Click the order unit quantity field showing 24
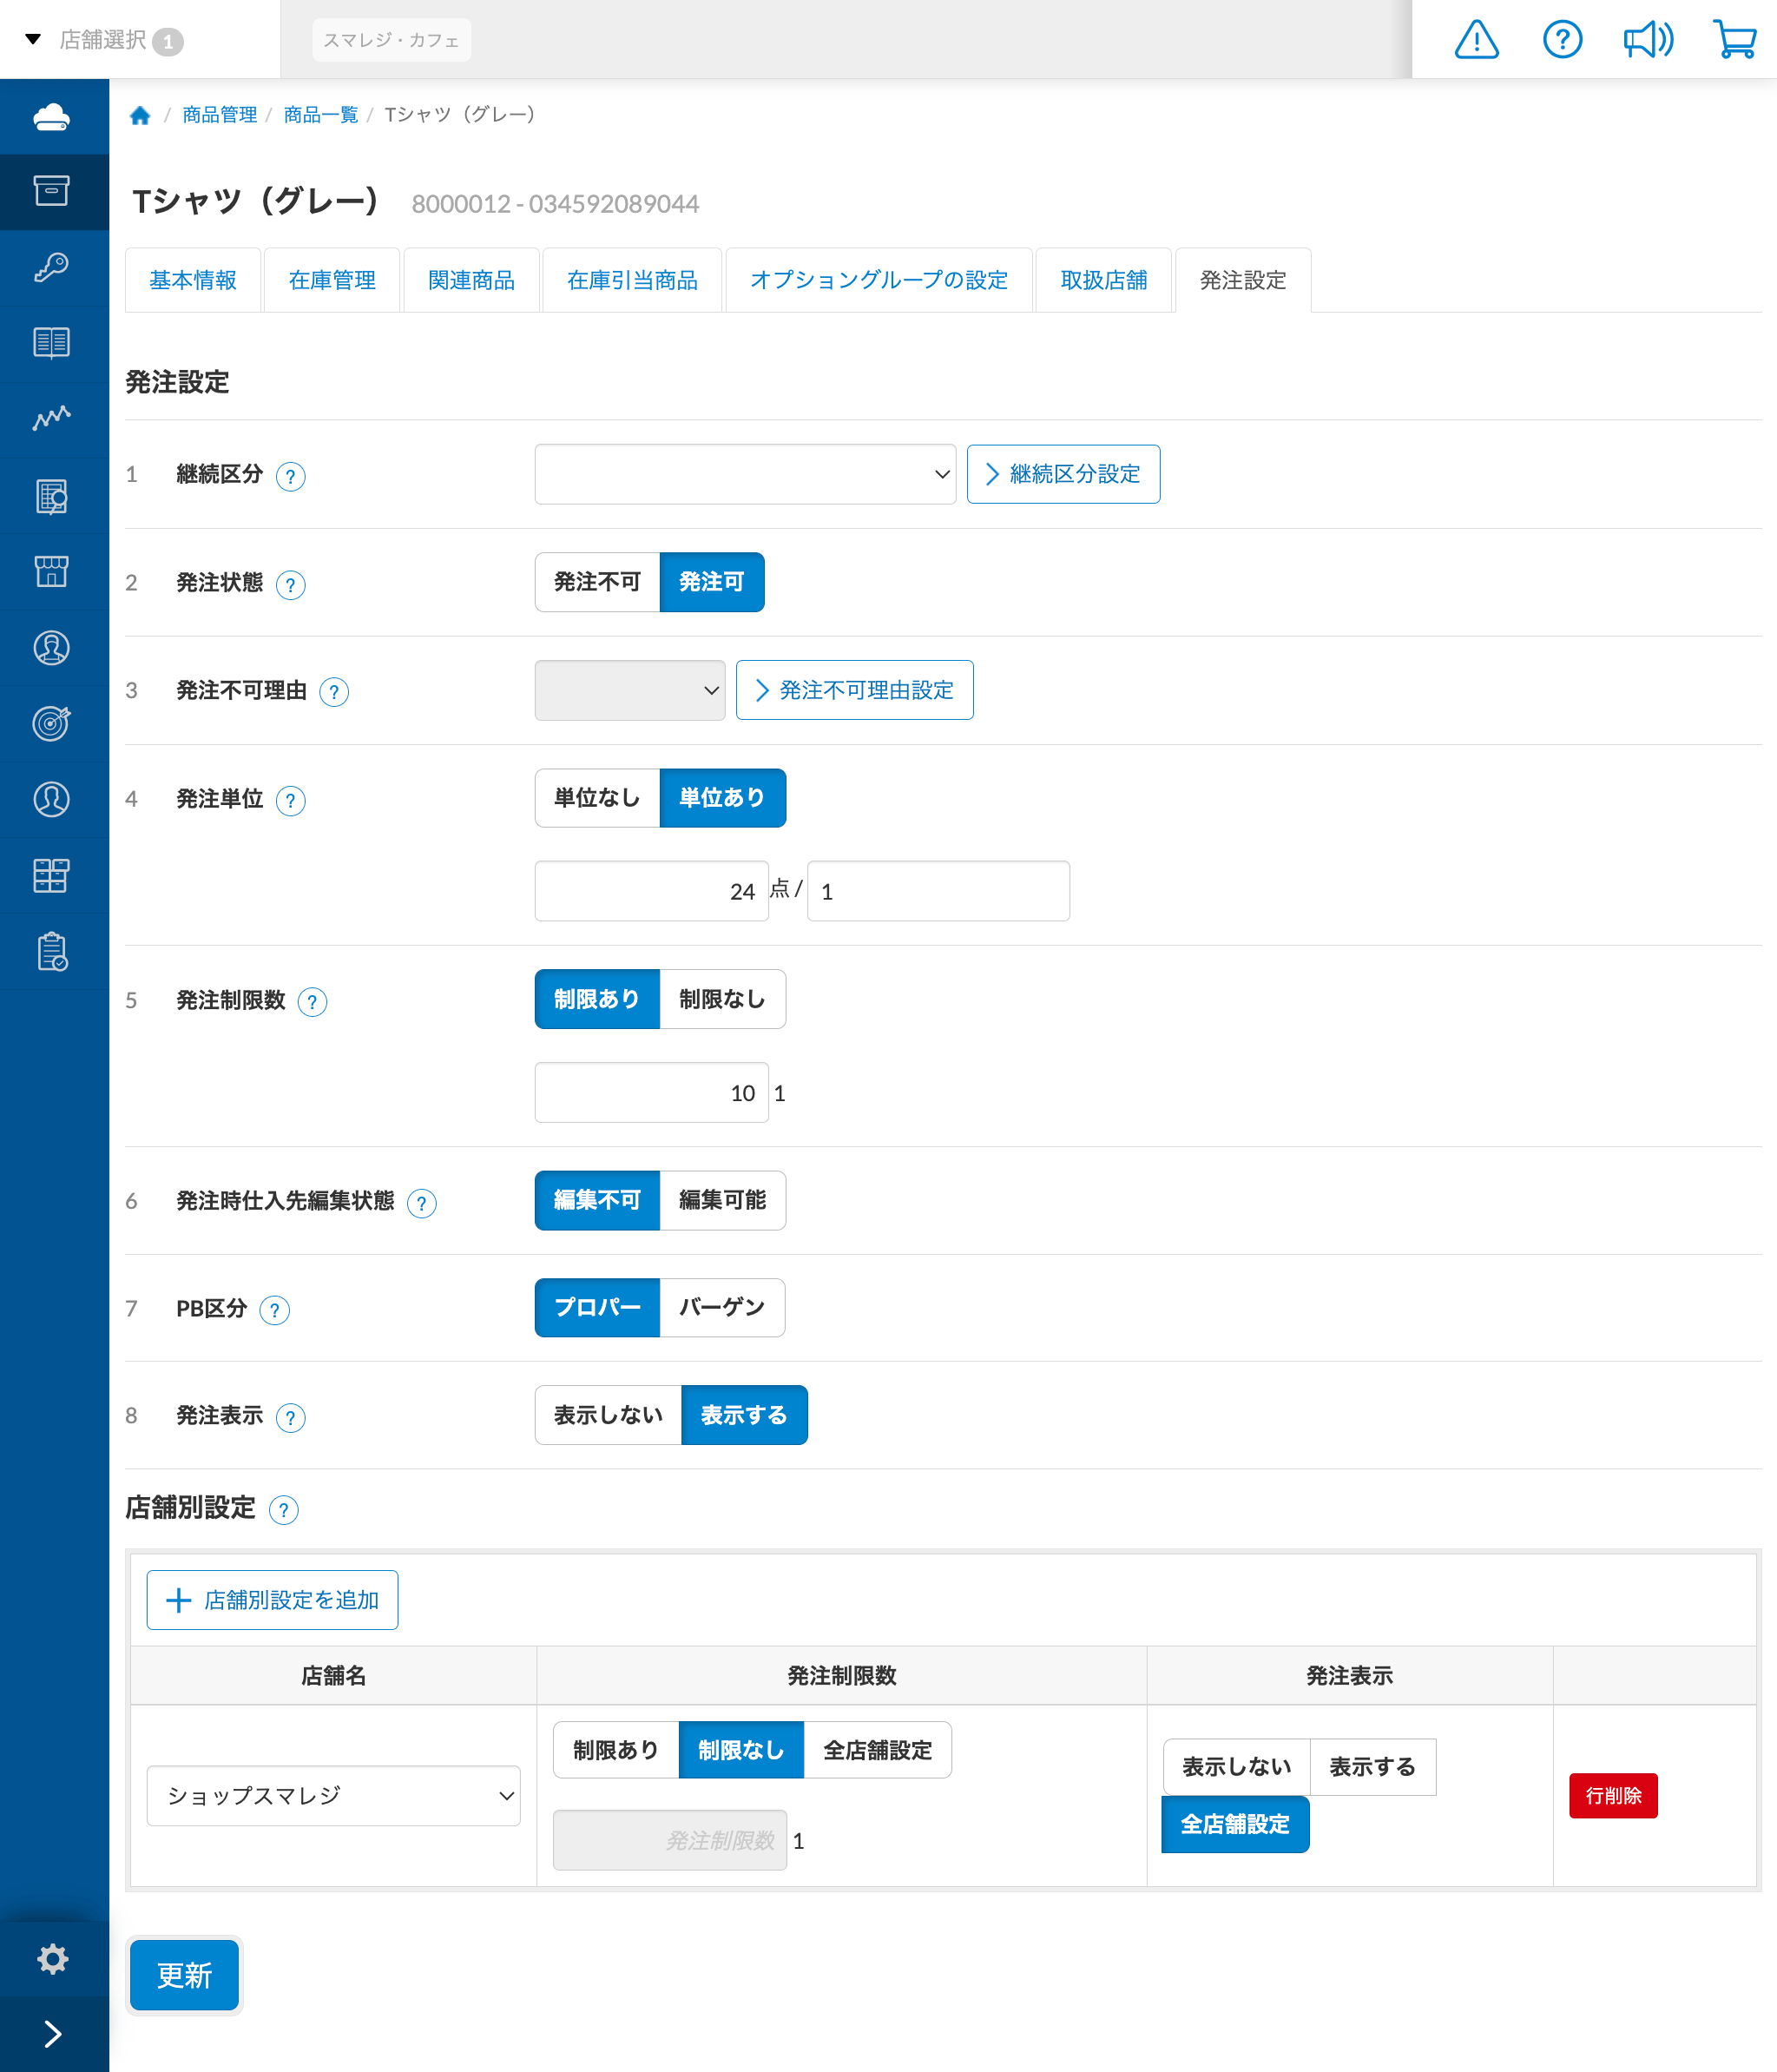Viewport: 1777px width, 2072px height. (x=652, y=891)
